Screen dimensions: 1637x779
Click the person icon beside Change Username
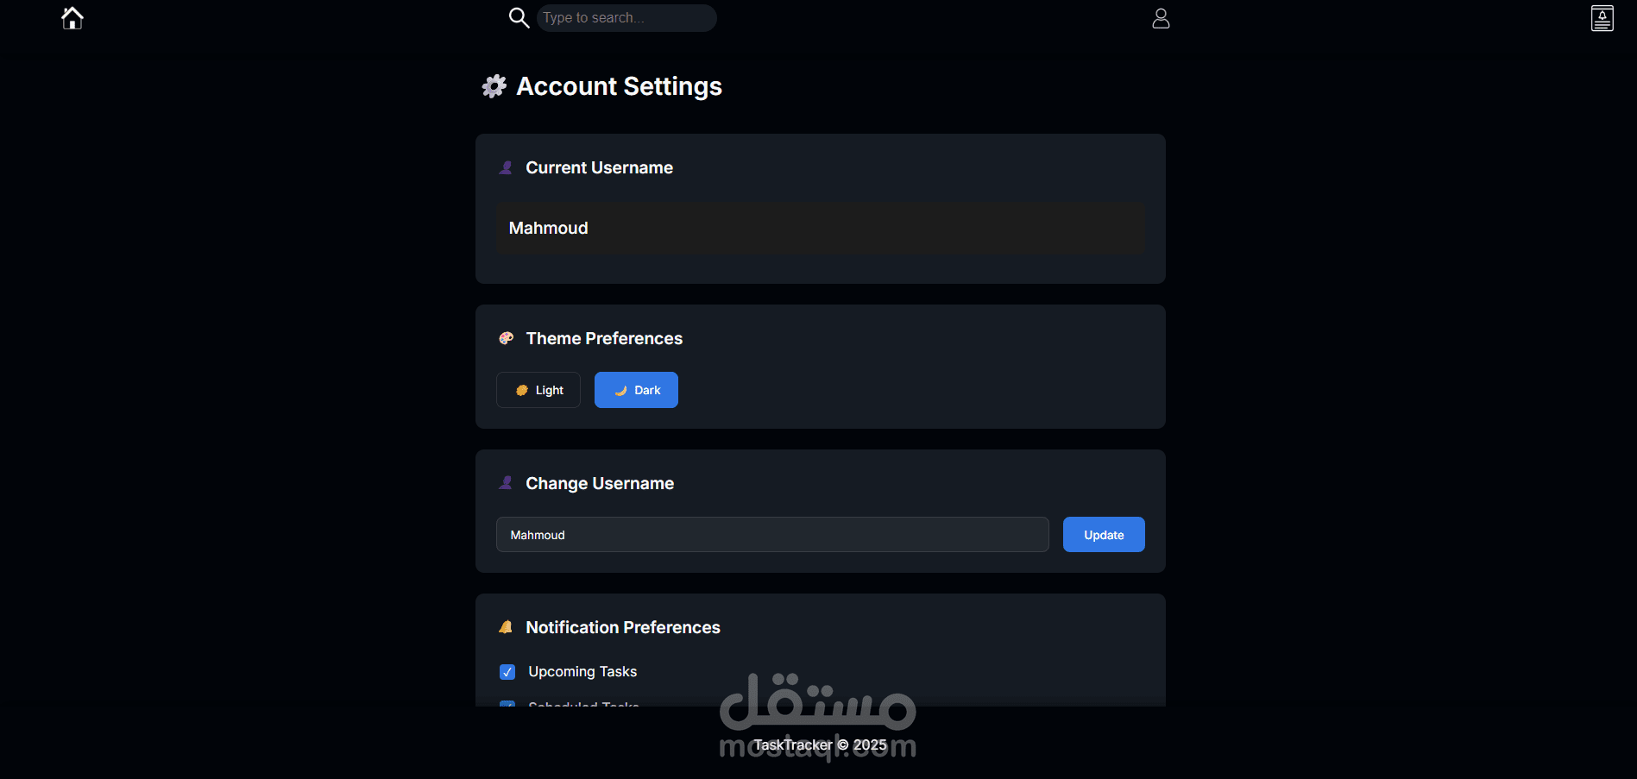(x=507, y=483)
